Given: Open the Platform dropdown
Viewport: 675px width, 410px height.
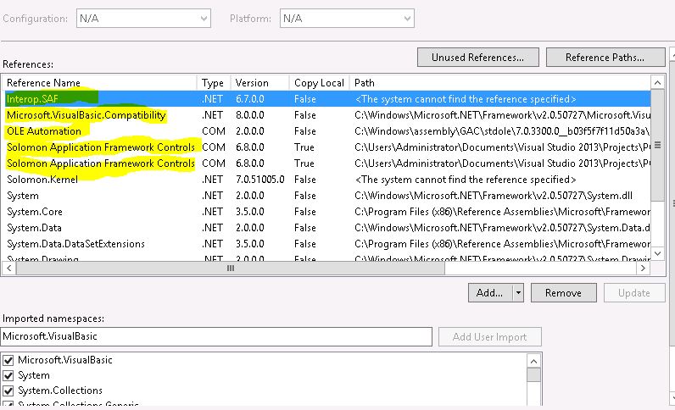Looking at the screenshot, I should pyautogui.click(x=347, y=19).
